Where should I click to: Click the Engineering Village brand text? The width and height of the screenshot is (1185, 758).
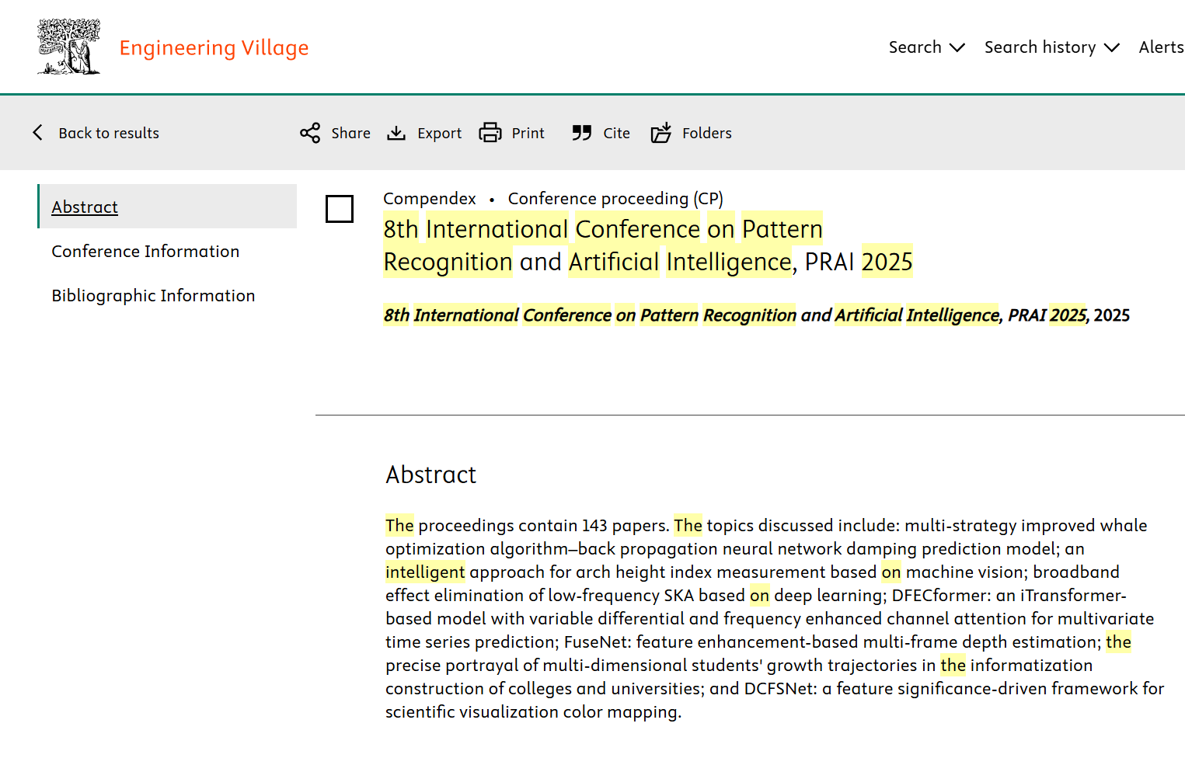coord(214,48)
